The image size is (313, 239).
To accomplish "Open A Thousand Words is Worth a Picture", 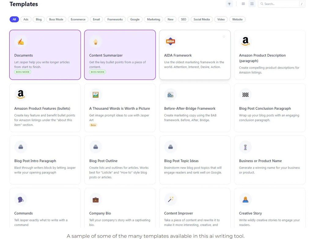I will 120,108.
